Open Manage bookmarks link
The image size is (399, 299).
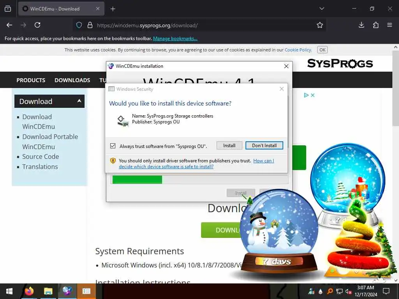point(175,39)
